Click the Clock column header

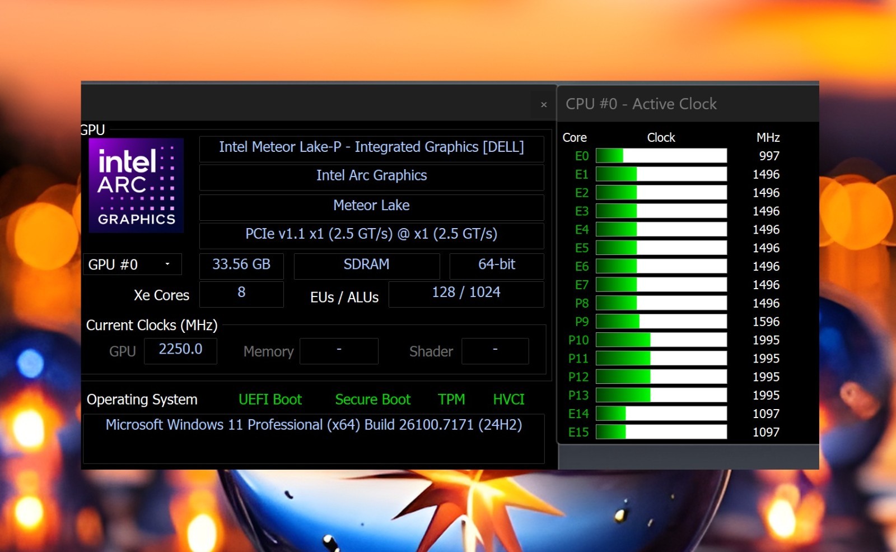[x=661, y=137]
